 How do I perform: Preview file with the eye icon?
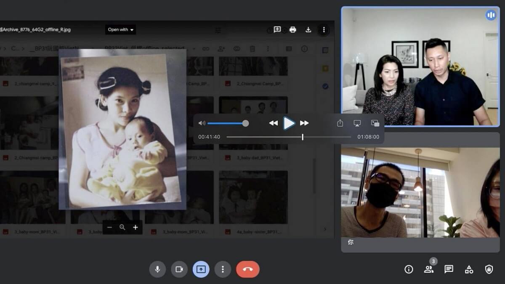[237, 49]
